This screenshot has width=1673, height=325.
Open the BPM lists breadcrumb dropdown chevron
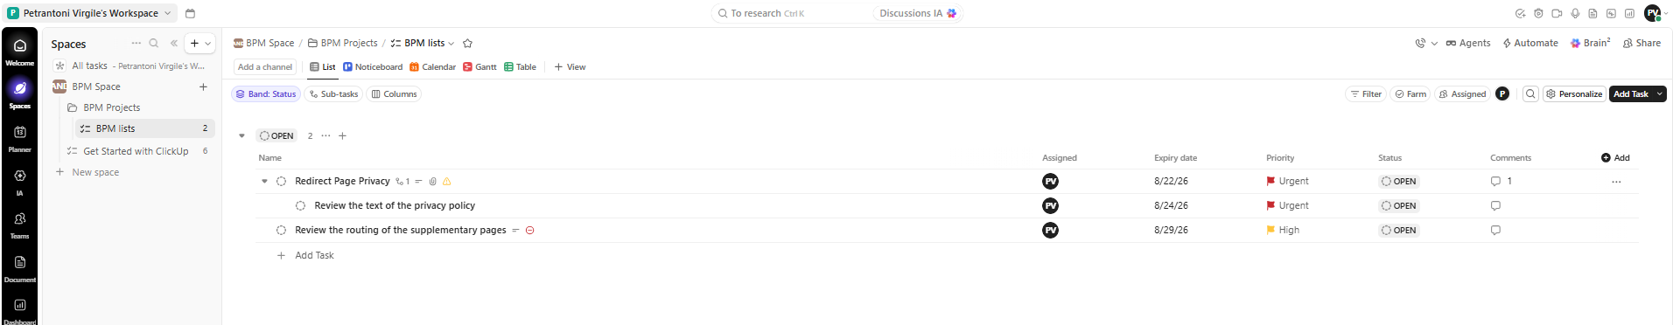click(x=451, y=44)
